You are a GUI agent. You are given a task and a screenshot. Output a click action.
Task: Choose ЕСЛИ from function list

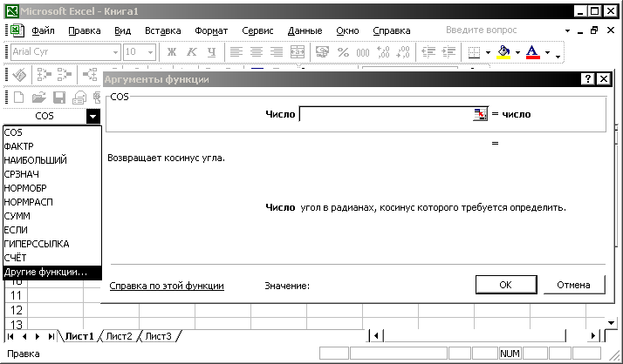click(x=52, y=230)
